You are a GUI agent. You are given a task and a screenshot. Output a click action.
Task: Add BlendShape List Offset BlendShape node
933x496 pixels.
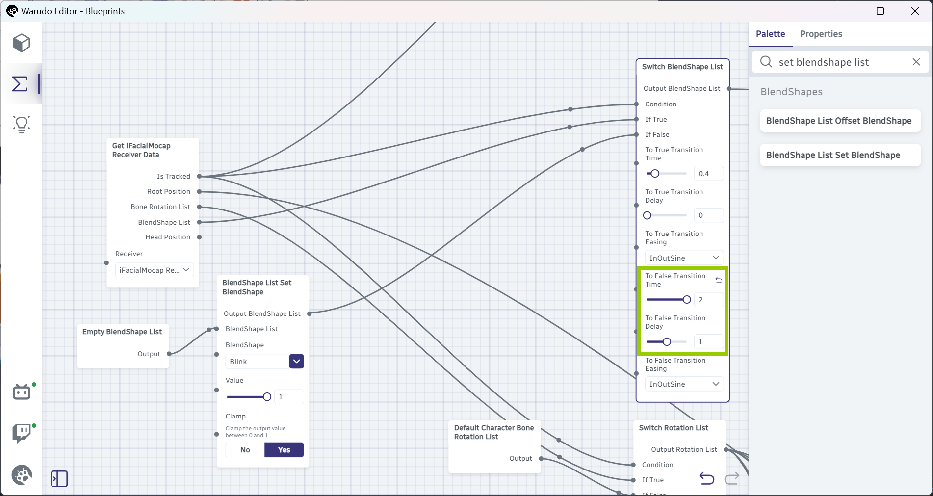840,121
